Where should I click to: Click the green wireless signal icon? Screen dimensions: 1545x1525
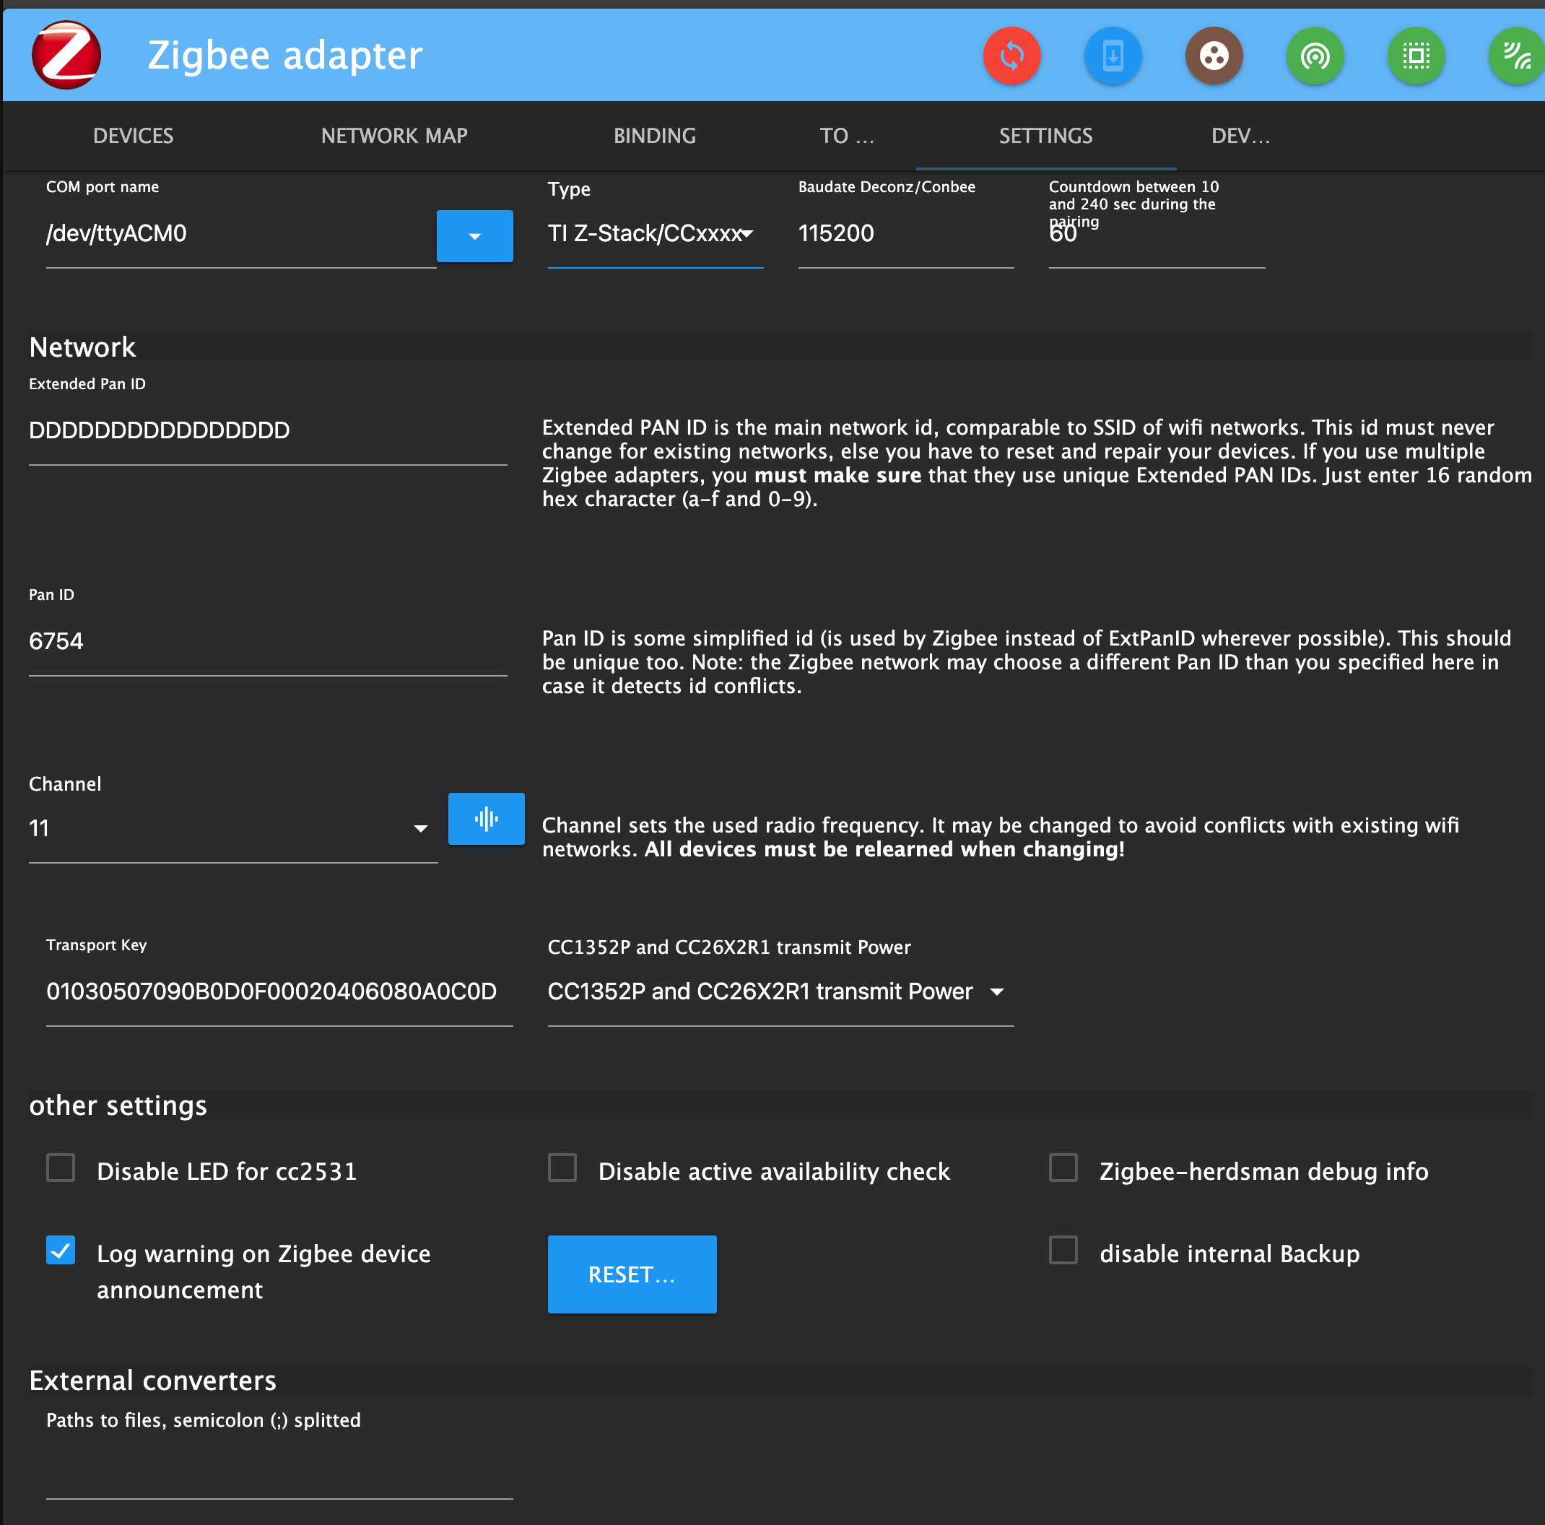coord(1515,56)
